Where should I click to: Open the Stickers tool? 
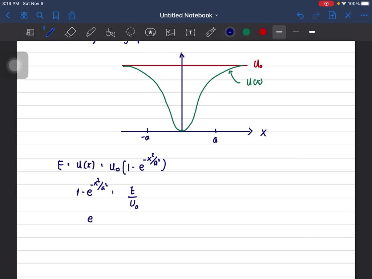coord(150,32)
